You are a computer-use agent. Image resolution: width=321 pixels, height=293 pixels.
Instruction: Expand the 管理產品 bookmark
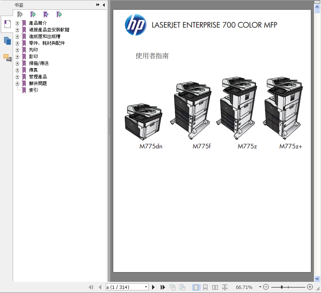tap(18, 77)
